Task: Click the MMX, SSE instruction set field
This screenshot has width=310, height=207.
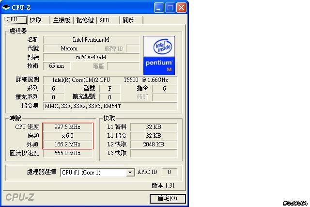Action: 110,106
